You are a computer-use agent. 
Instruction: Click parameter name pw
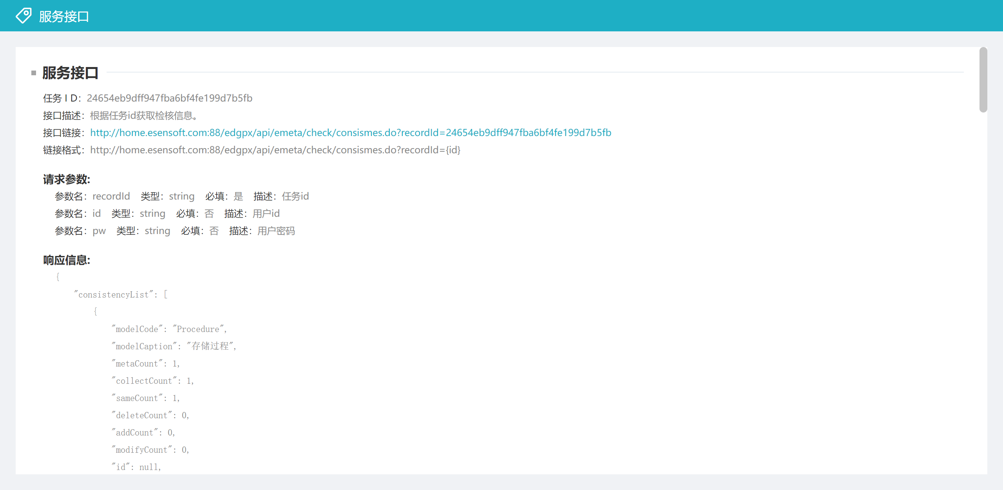[x=99, y=231]
